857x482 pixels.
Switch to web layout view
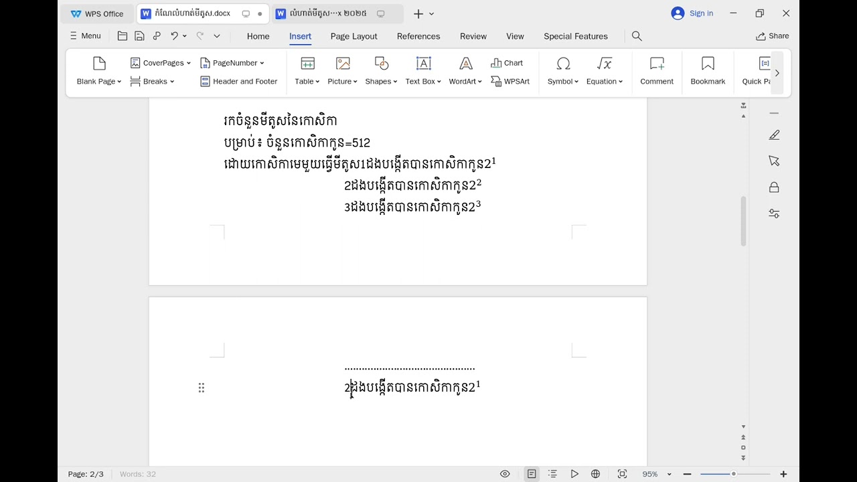tap(595, 474)
